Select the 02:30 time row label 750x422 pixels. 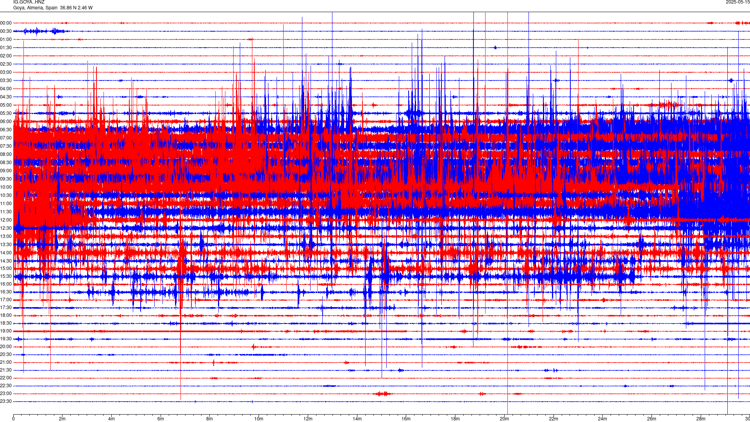pos(6,64)
